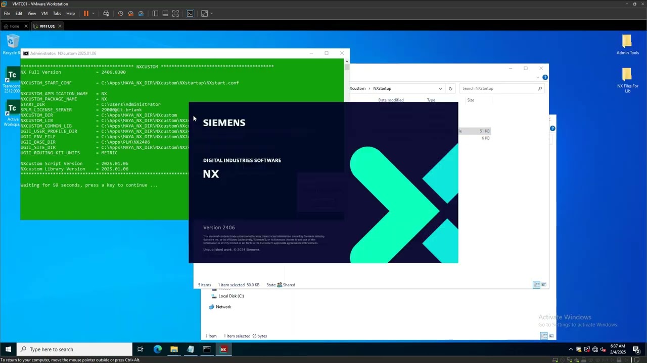Viewport: 647px width, 363px height.
Task: Open the VMware File menu
Action: (7, 14)
